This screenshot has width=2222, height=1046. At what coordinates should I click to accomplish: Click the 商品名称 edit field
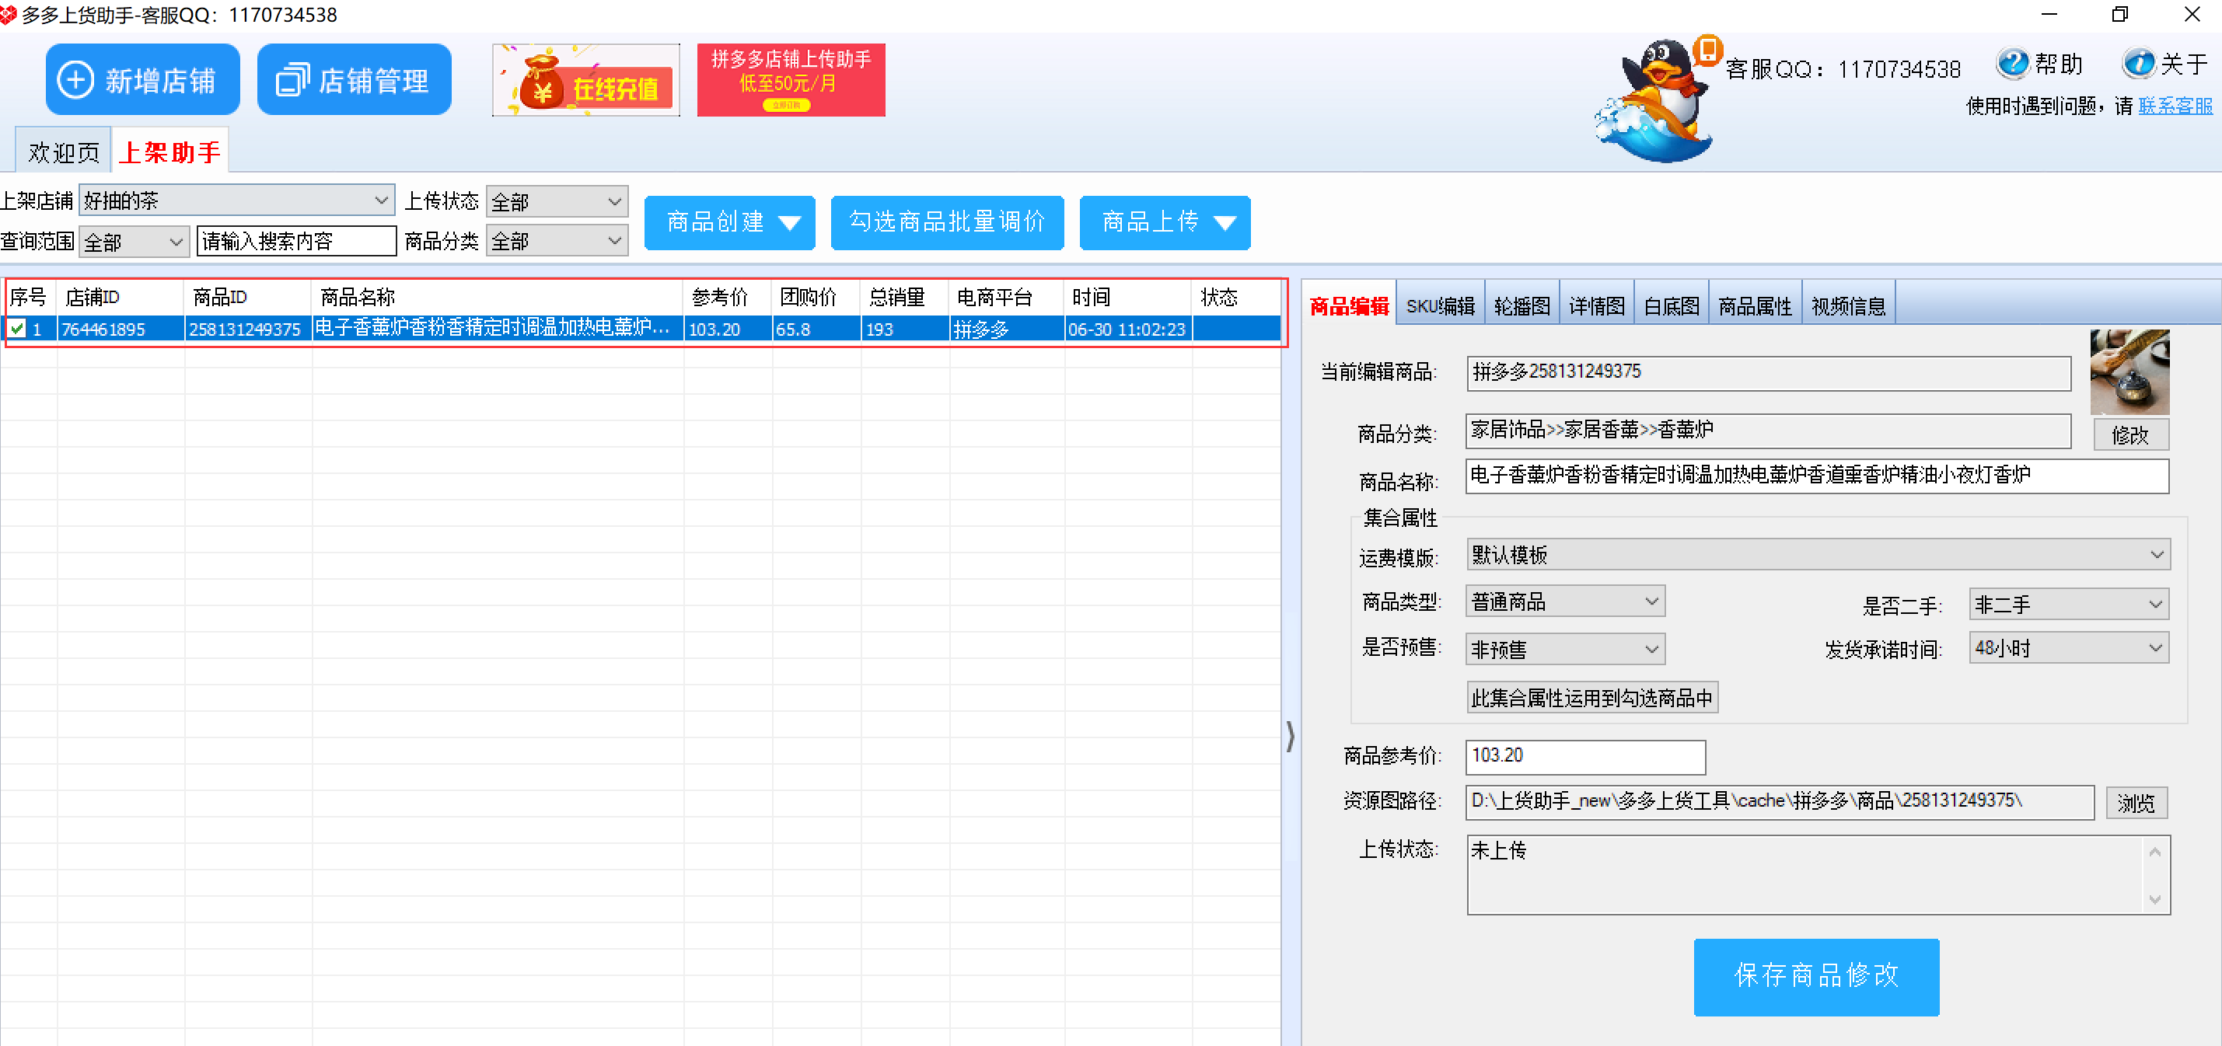point(1817,476)
